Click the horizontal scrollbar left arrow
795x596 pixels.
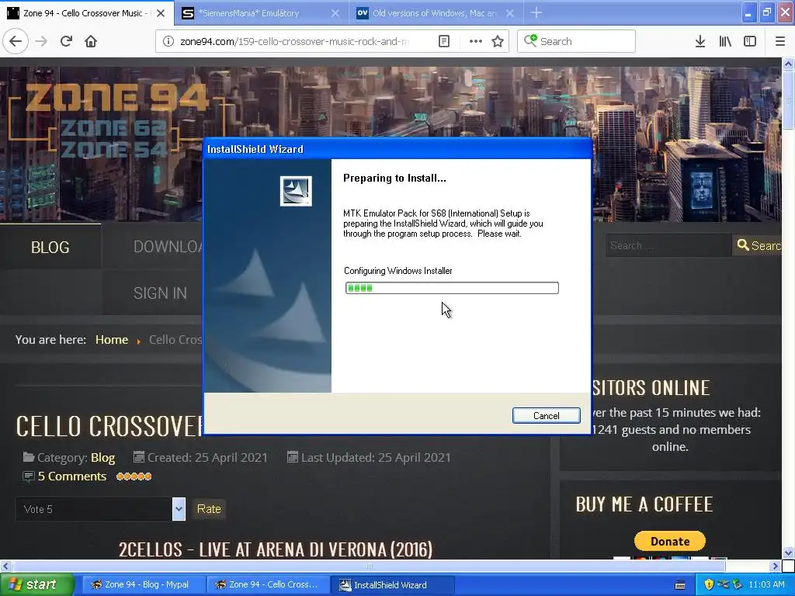click(5, 566)
